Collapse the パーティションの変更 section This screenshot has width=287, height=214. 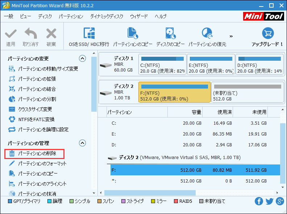coord(82,59)
